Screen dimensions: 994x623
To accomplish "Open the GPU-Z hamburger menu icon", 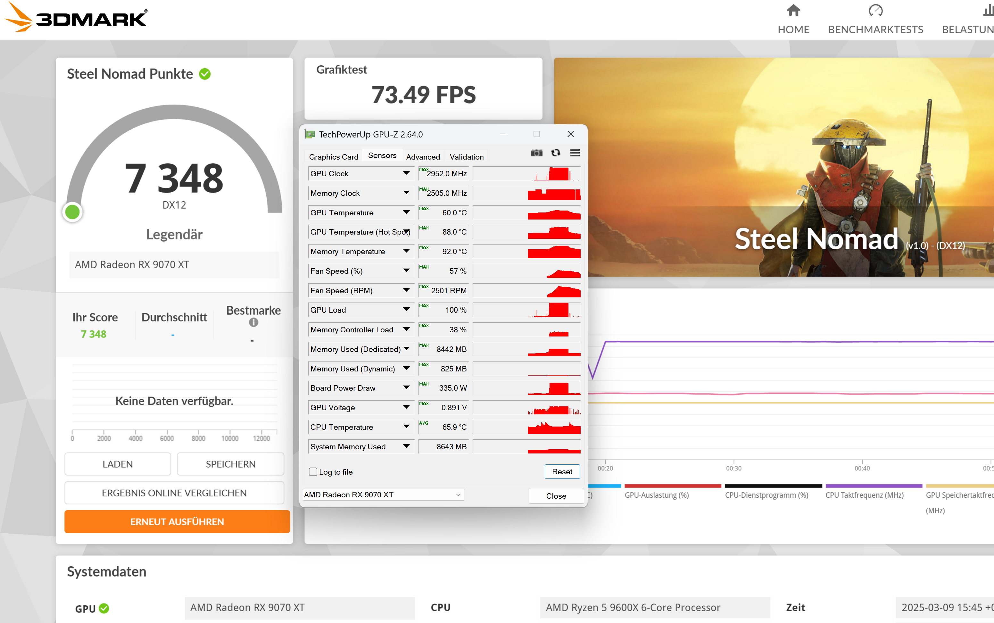I will click(x=575, y=153).
